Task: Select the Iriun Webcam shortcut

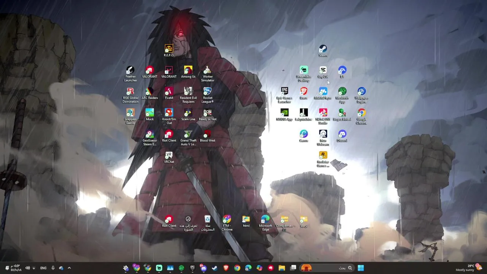Action: click(x=323, y=138)
